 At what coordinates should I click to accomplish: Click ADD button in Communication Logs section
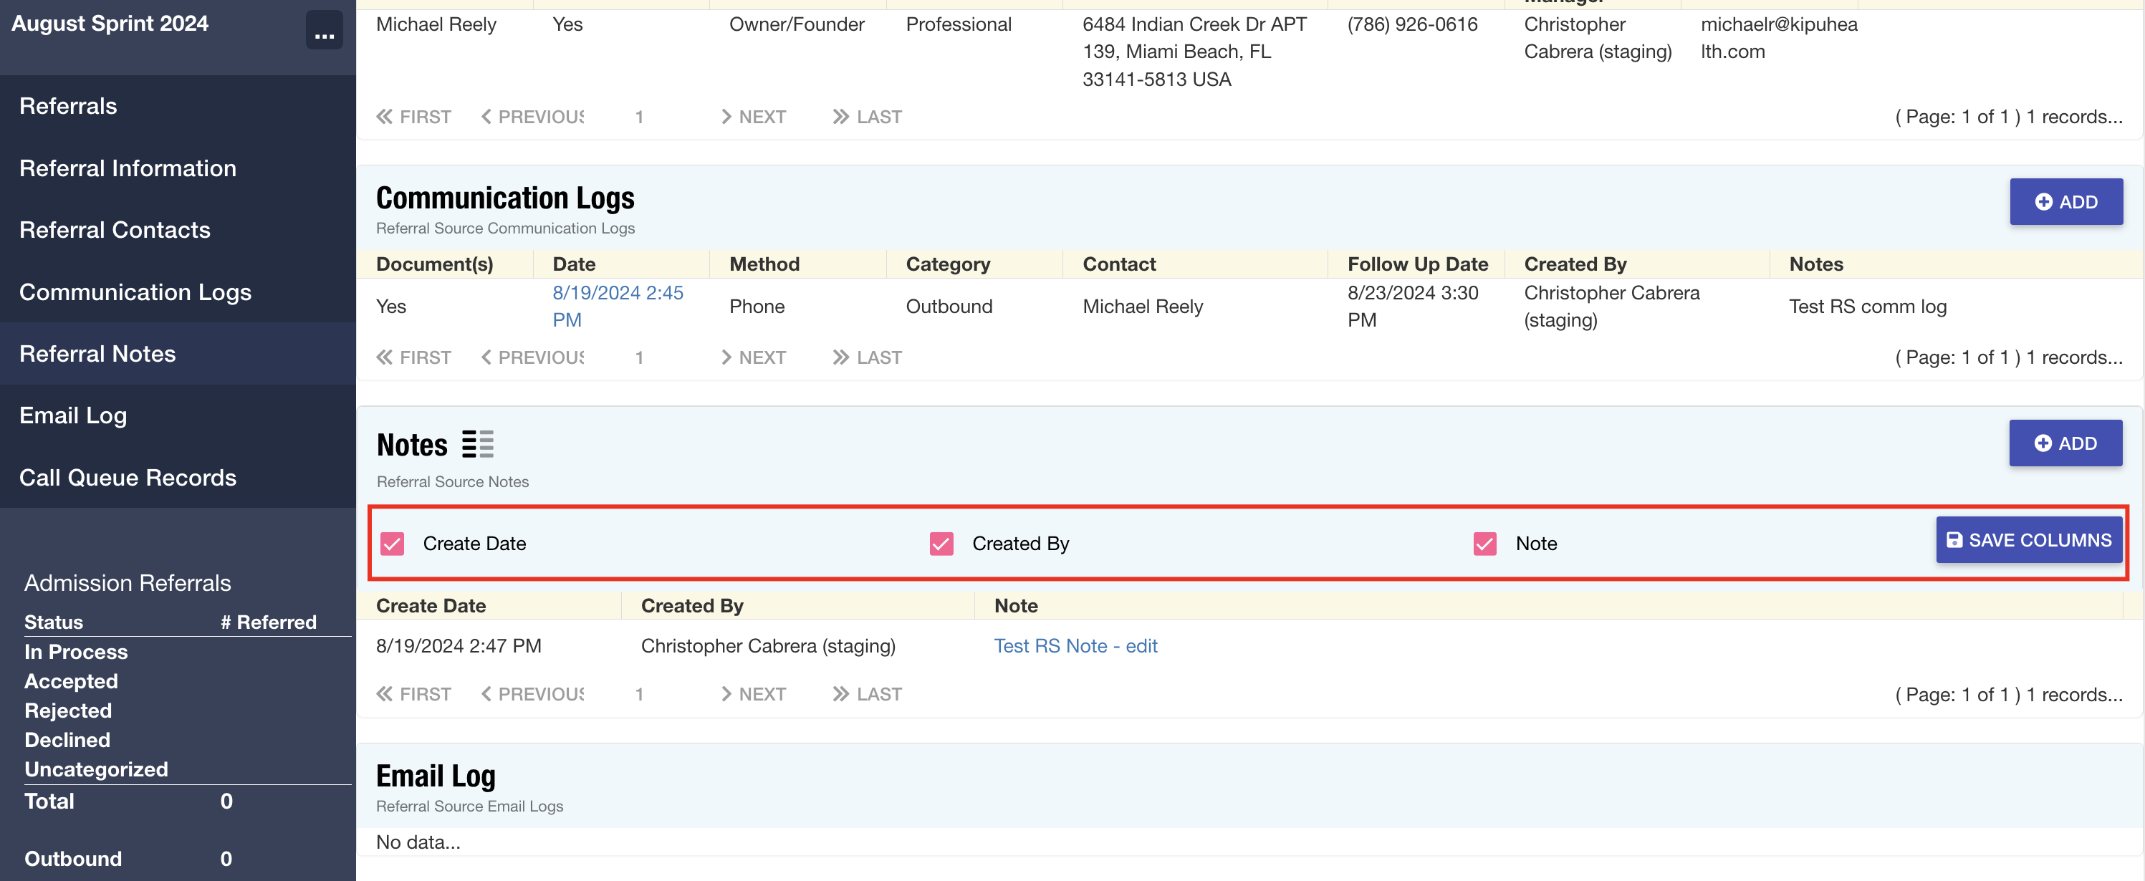click(x=2065, y=201)
